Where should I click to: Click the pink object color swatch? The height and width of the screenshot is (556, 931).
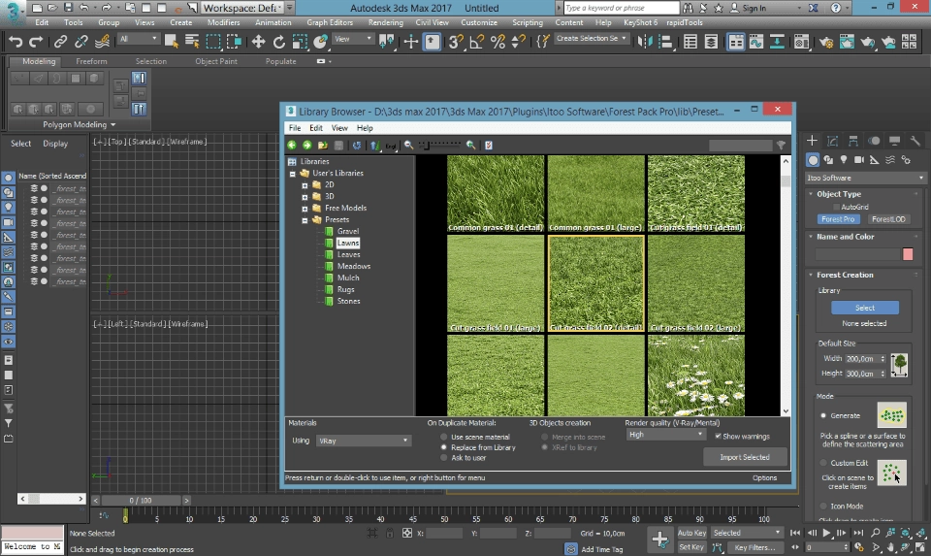coord(908,254)
